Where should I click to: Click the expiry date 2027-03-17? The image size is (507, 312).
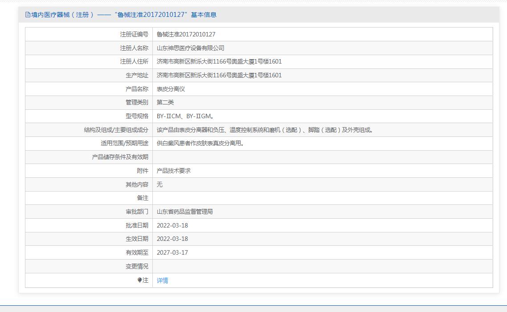[172, 252]
